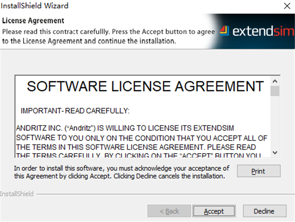The image size is (295, 222).
Task: Click the blank margin beside the license heading
Action: coord(20,87)
